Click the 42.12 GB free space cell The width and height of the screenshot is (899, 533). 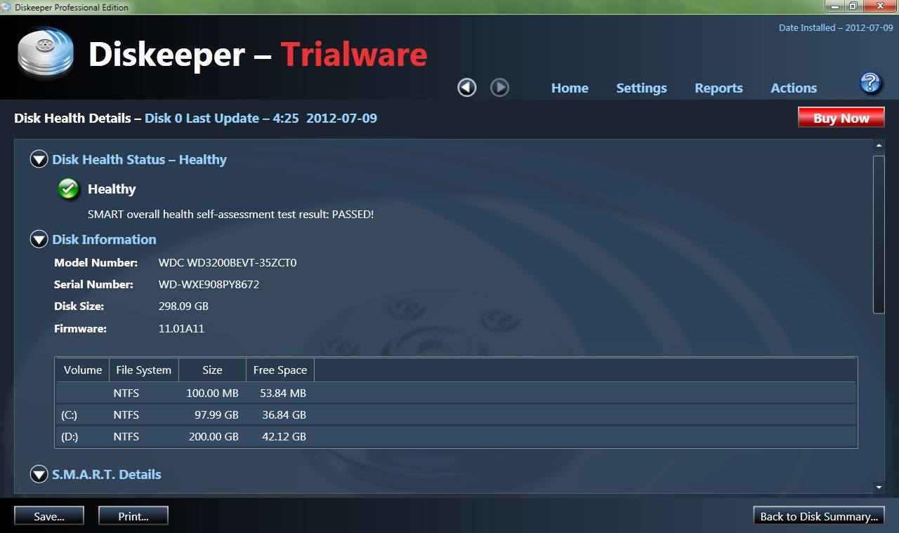[284, 437]
